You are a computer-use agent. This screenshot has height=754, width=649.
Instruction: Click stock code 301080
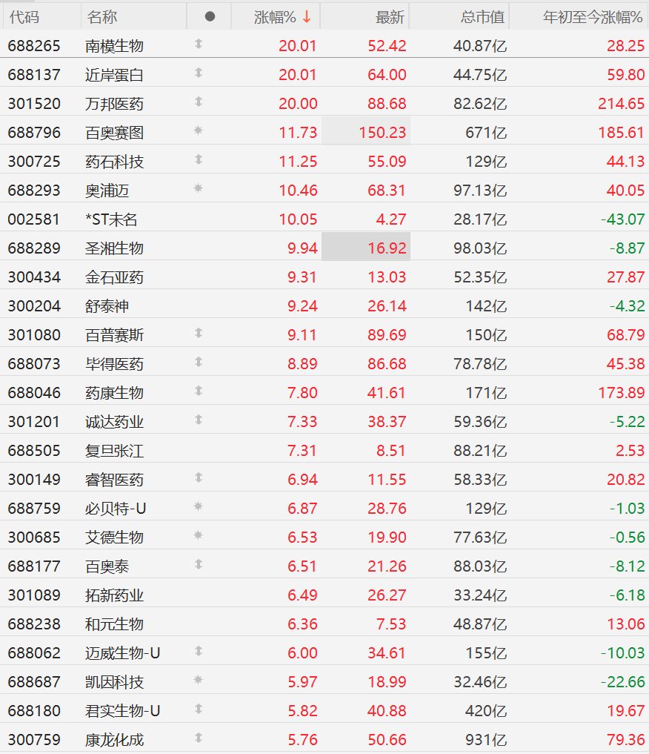34,335
